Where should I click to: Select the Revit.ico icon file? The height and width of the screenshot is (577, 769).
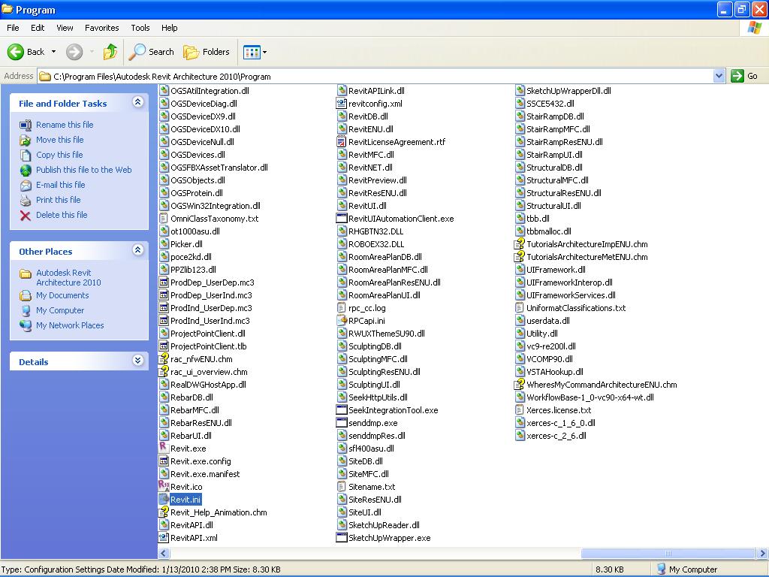pyautogui.click(x=164, y=486)
